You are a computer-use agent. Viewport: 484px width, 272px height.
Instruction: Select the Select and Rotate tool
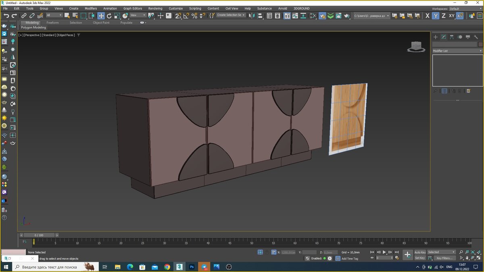109,16
